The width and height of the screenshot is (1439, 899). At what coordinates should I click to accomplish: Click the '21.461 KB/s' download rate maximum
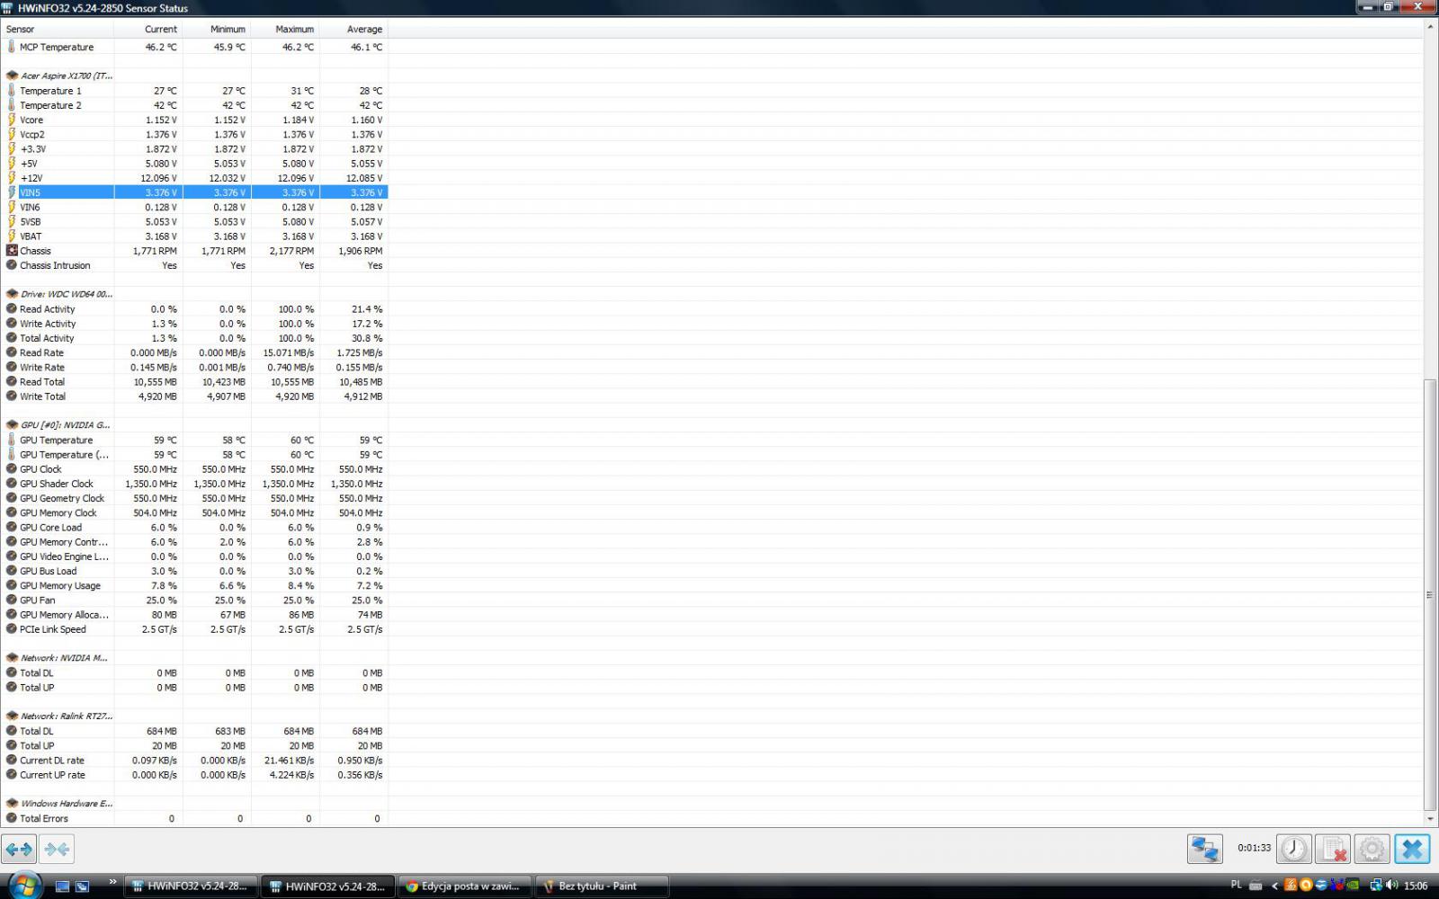289,761
